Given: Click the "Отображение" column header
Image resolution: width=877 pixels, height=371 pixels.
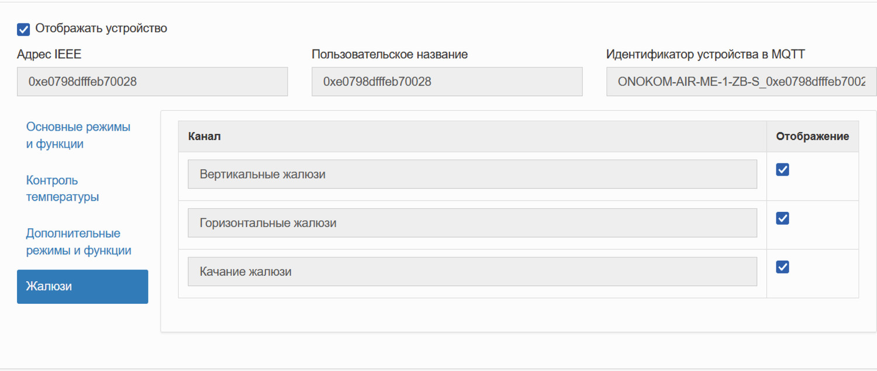Looking at the screenshot, I should coord(812,136).
